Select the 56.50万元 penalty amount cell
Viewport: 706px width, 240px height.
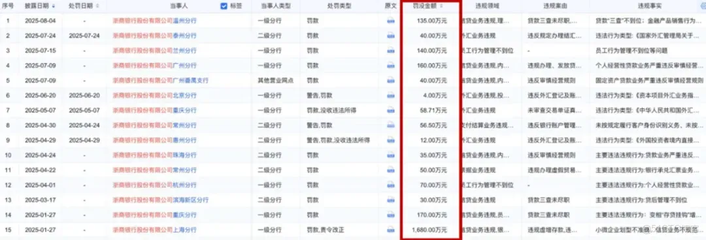point(434,125)
